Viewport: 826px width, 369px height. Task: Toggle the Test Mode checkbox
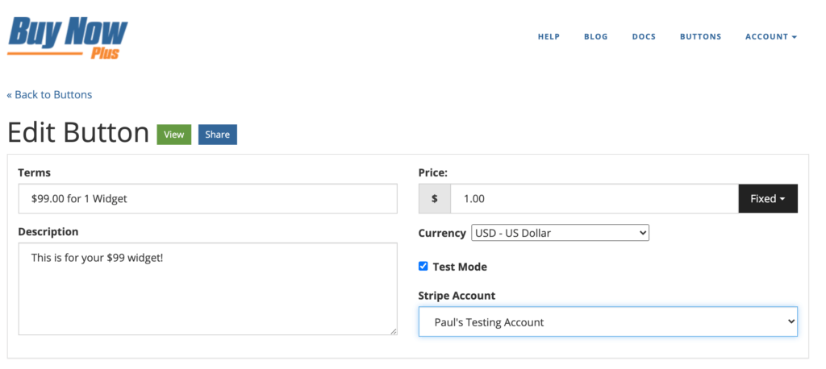[423, 266]
